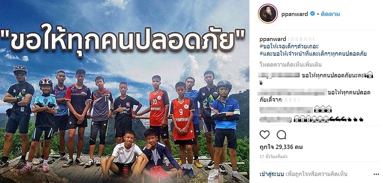
Task: Click the heart like icon
Action: click(x=265, y=135)
